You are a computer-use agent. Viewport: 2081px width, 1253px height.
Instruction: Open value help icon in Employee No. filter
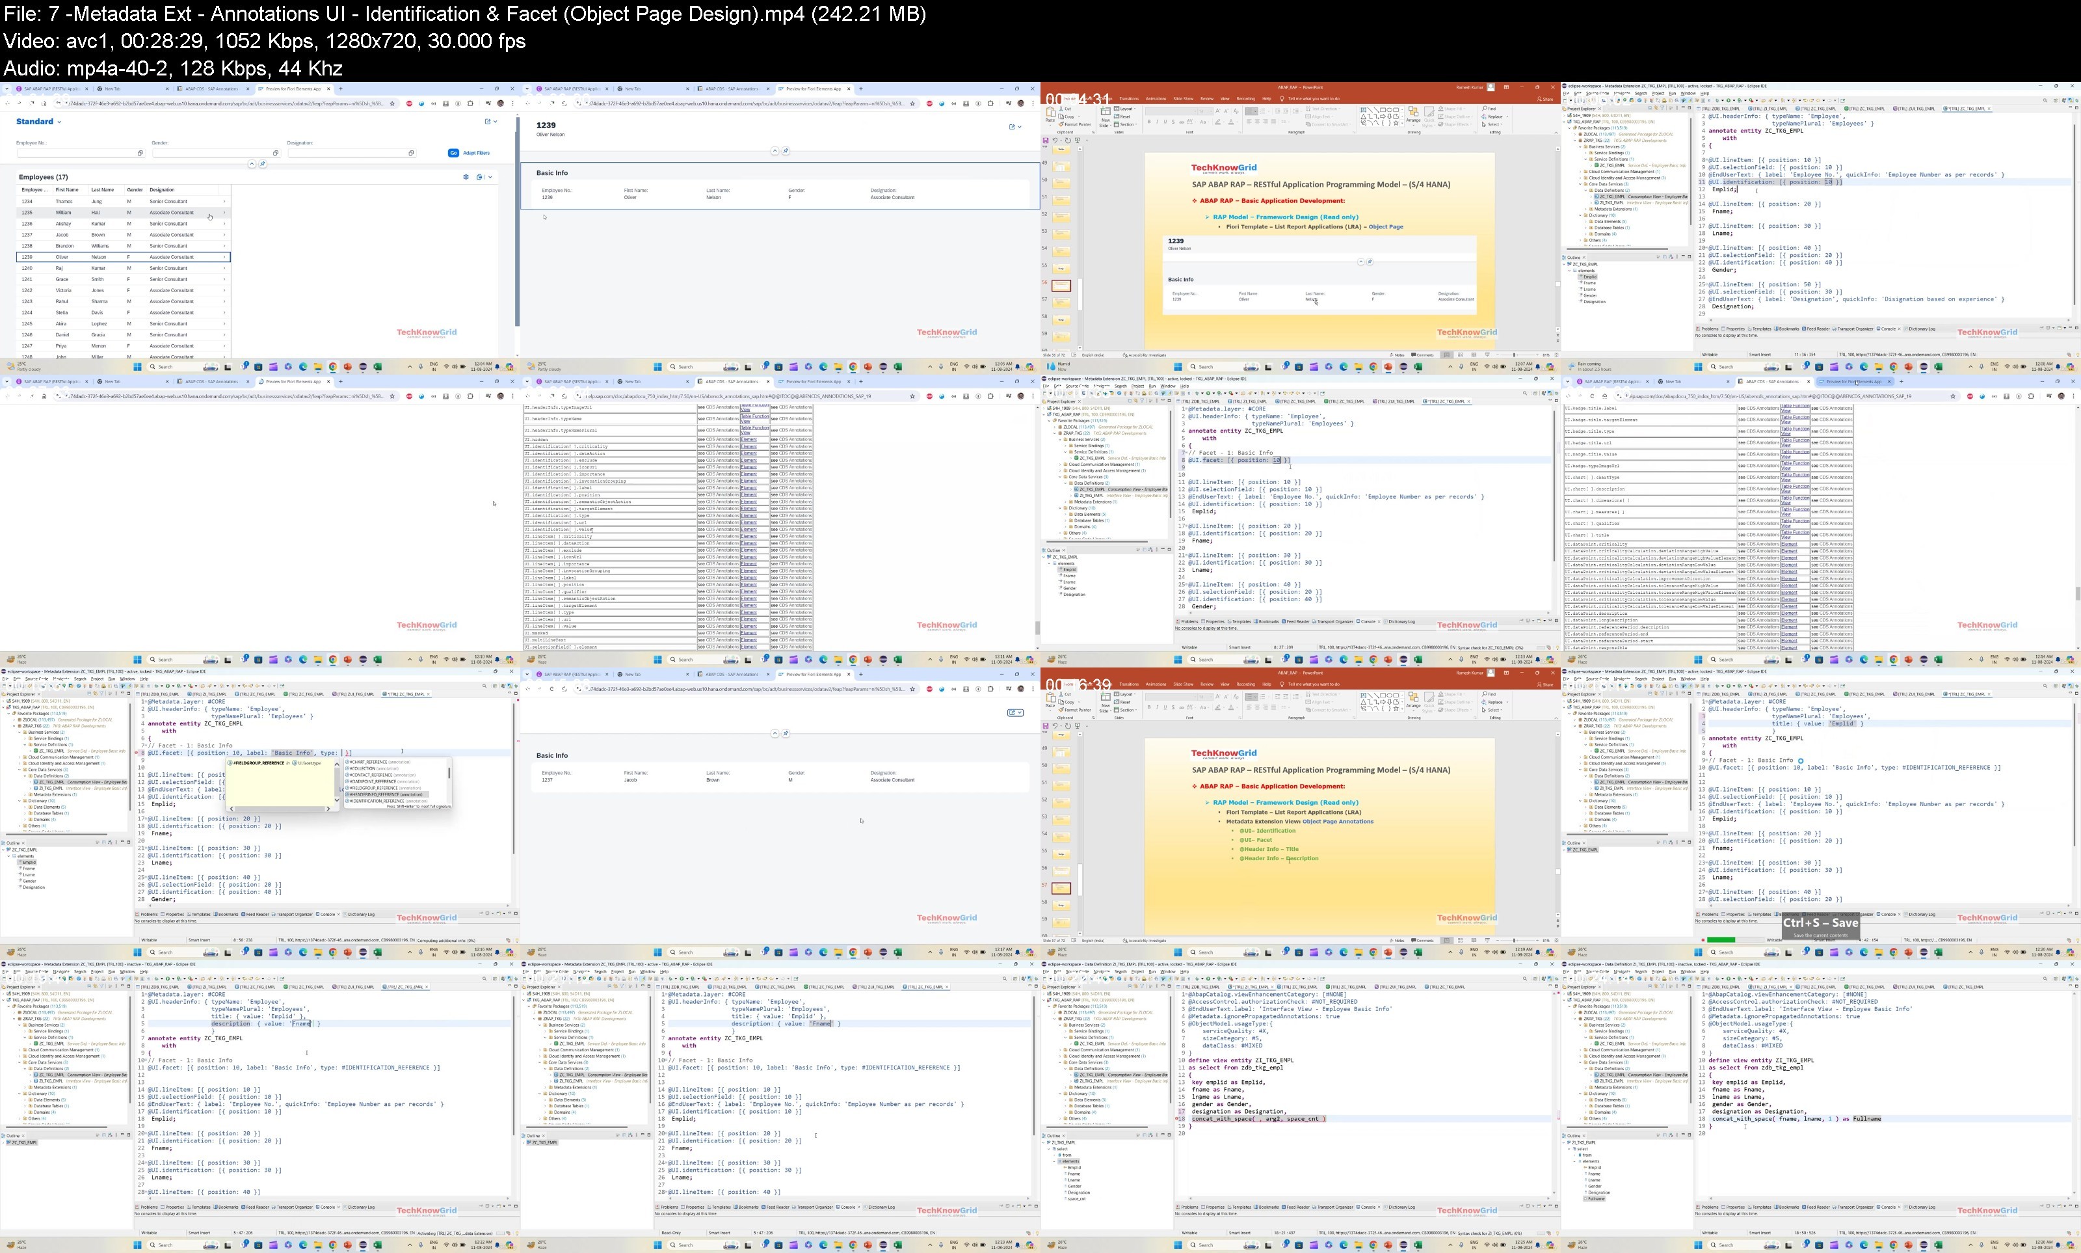[x=140, y=153]
